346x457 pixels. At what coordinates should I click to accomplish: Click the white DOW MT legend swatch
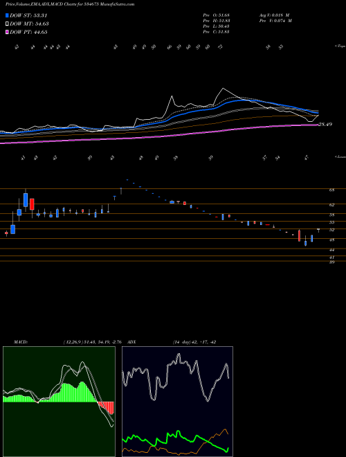pos(8,24)
